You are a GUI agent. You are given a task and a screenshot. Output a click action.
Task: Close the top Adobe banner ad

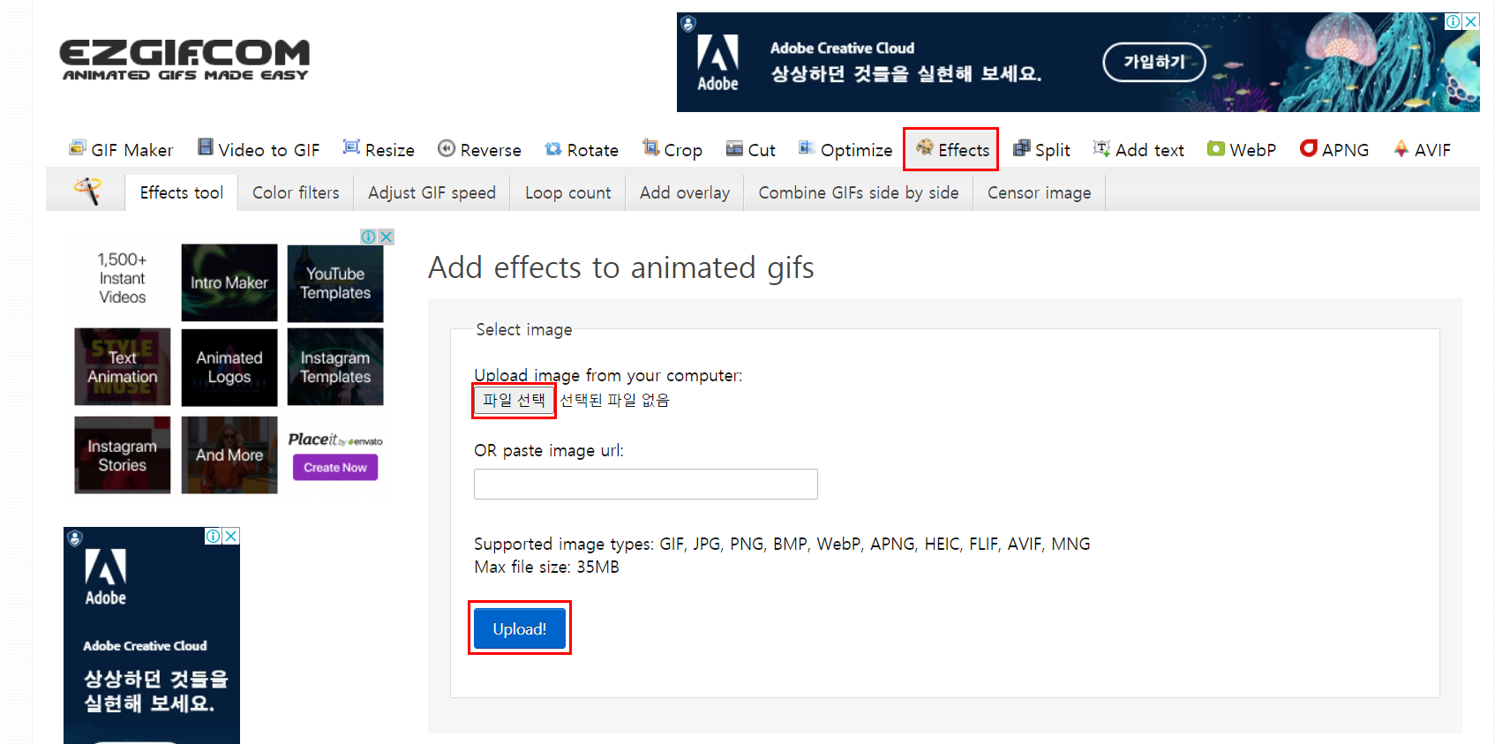pyautogui.click(x=1471, y=21)
